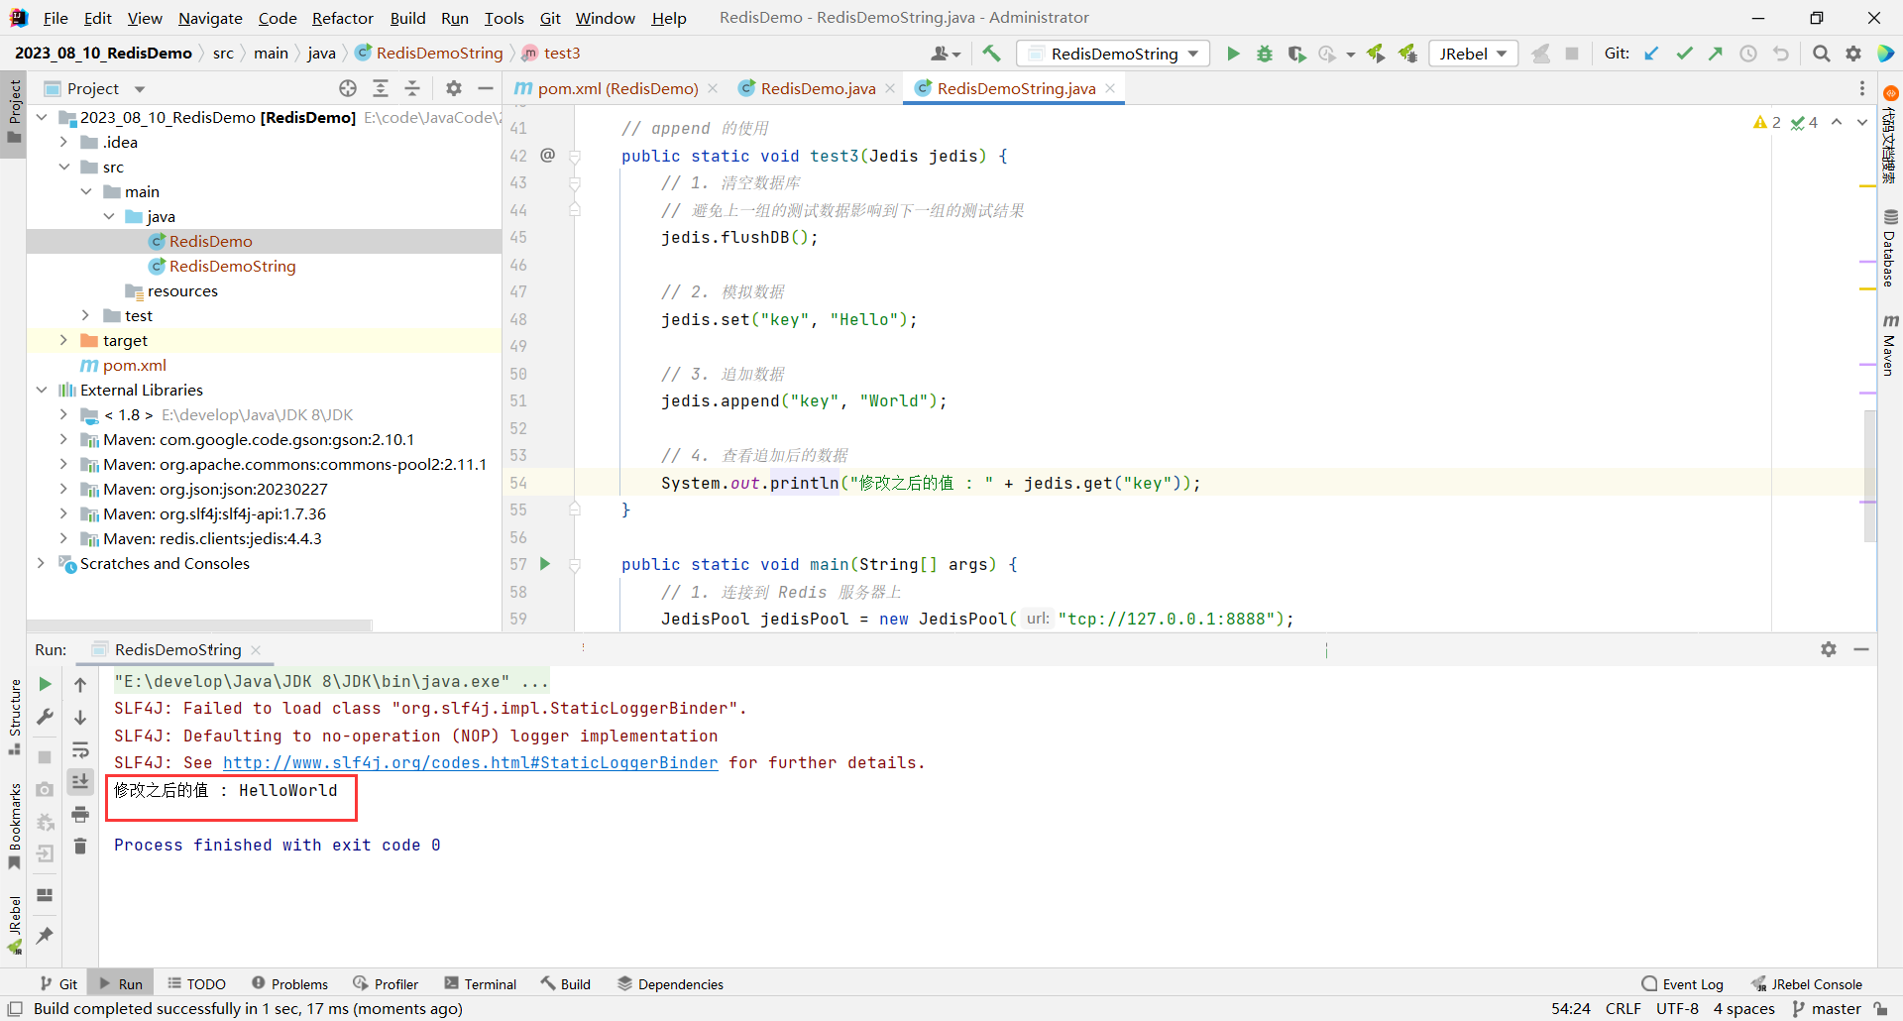
Task: Expand the test folder
Action: tap(86, 315)
